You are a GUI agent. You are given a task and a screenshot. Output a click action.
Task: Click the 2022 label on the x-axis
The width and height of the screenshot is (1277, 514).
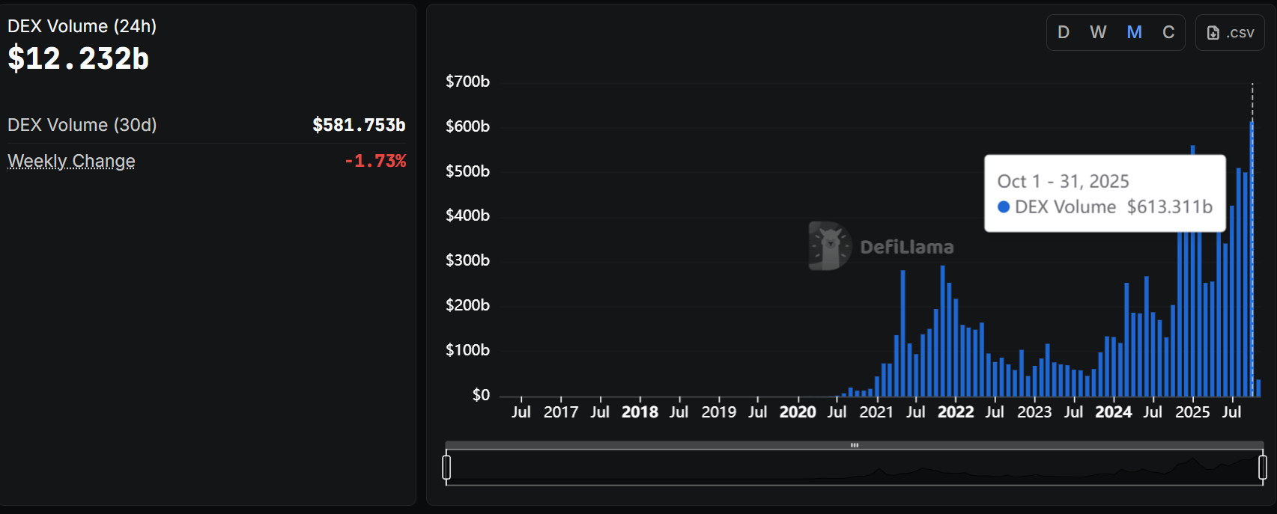point(956,412)
